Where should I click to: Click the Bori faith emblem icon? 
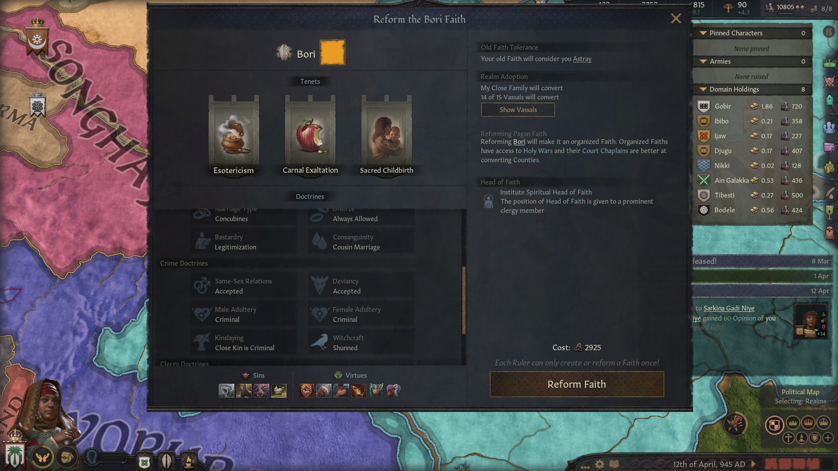(284, 53)
